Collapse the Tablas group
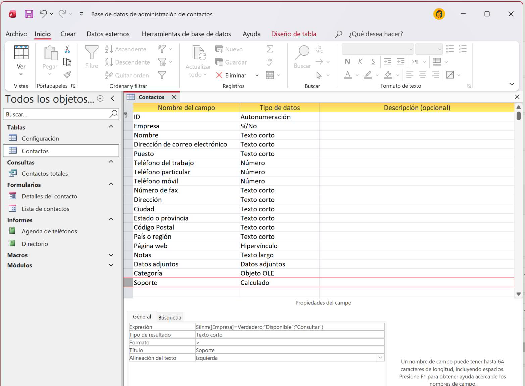 pyautogui.click(x=111, y=127)
